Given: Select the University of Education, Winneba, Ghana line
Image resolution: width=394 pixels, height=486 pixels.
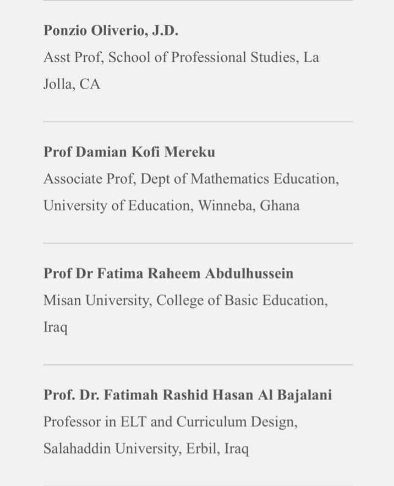Looking at the screenshot, I should pos(172,206).
